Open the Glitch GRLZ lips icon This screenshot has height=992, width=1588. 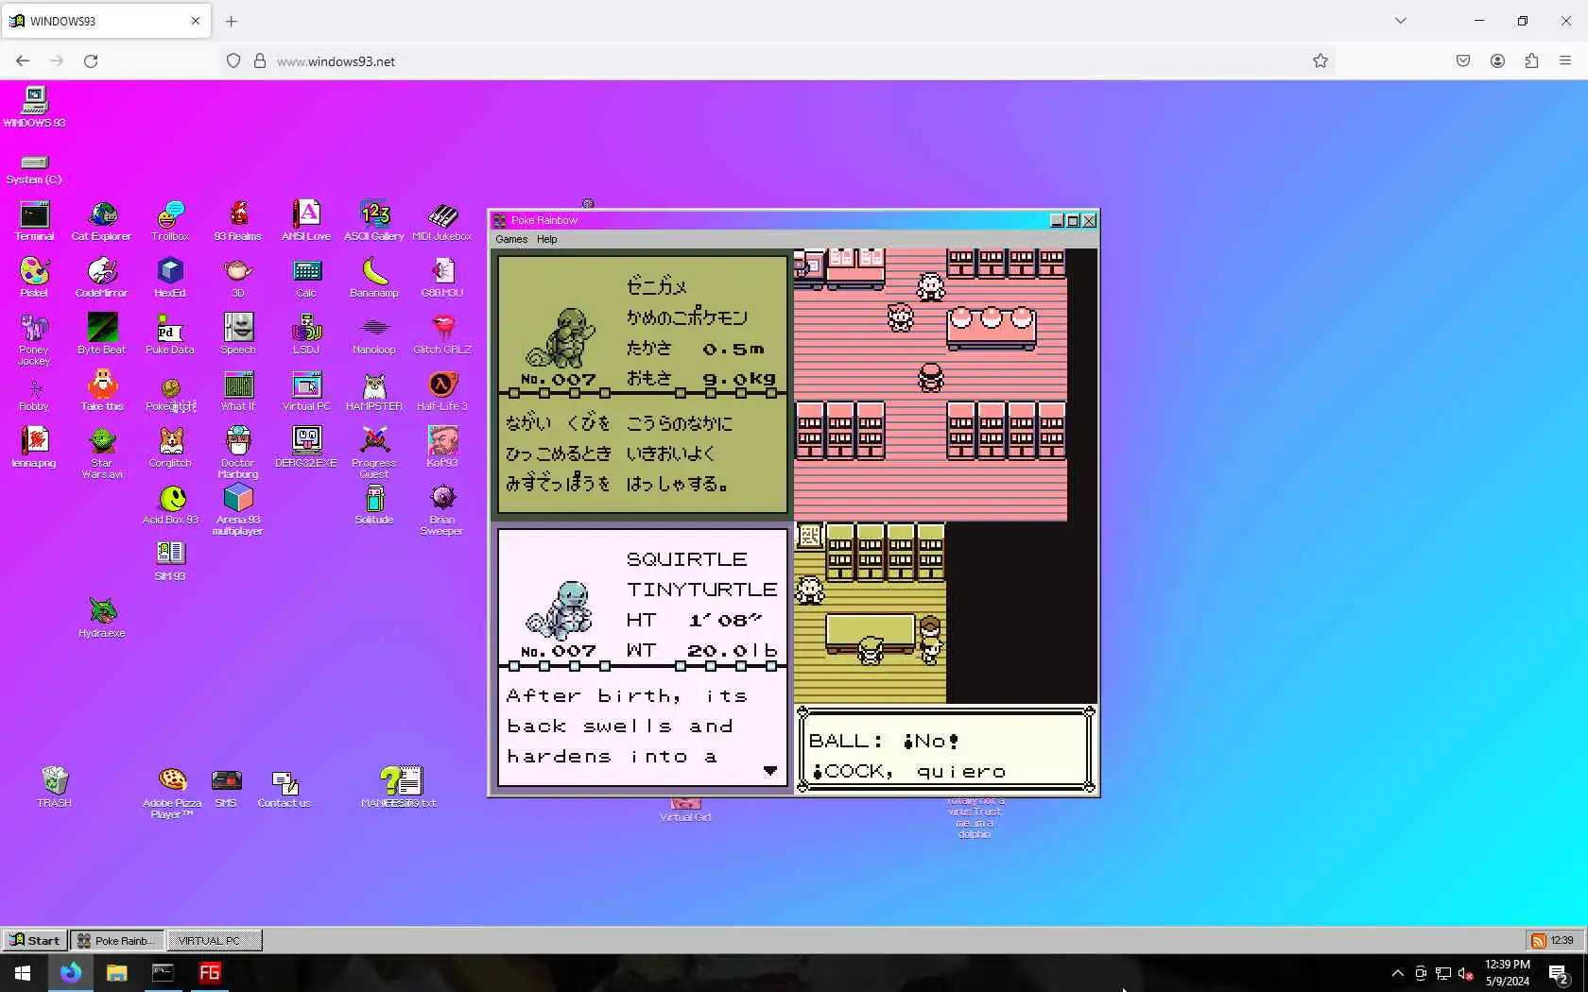click(442, 334)
